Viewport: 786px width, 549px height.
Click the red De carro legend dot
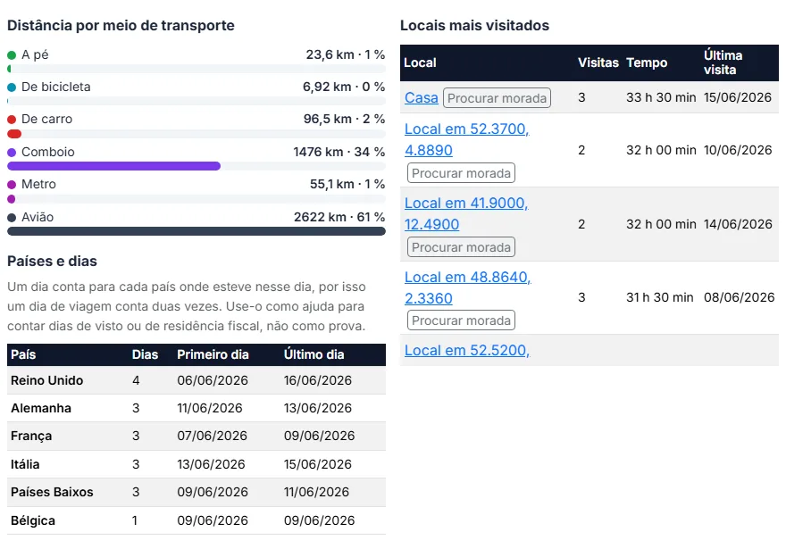click(x=12, y=120)
